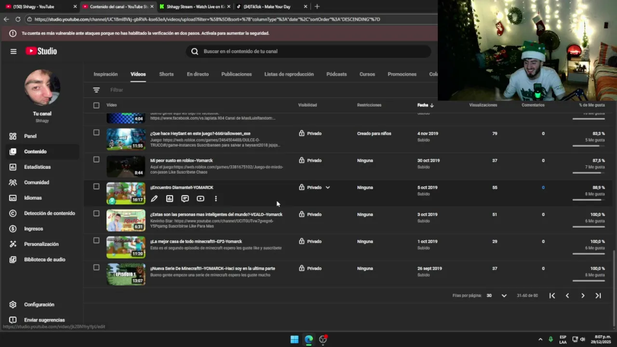Screen dimensions: 617x347
Task: Switch to the TikTok Make Your Day browser tab
Action: 271,7
